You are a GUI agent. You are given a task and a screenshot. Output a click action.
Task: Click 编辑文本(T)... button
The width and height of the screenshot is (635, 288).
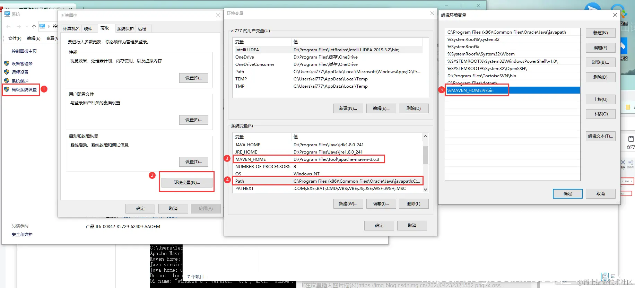600,136
